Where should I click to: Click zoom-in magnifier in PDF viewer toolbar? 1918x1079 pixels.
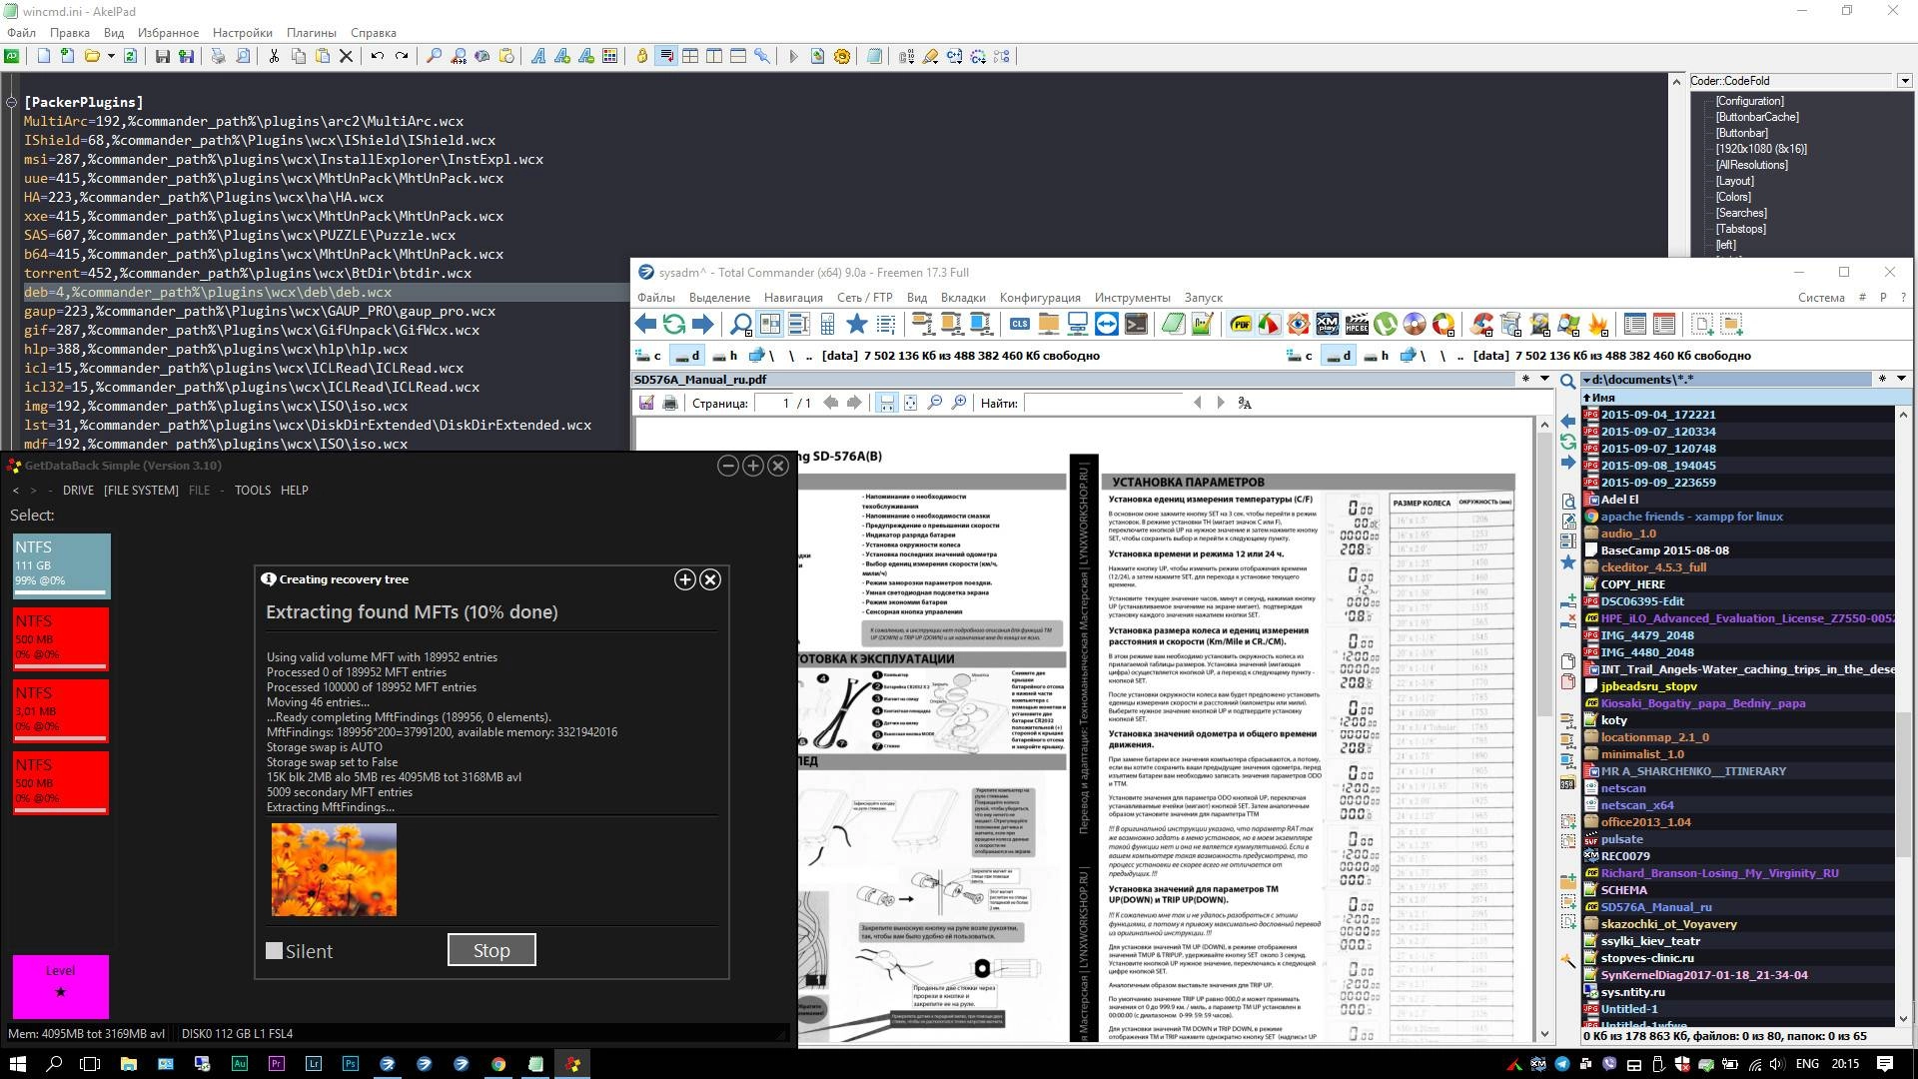tap(959, 403)
